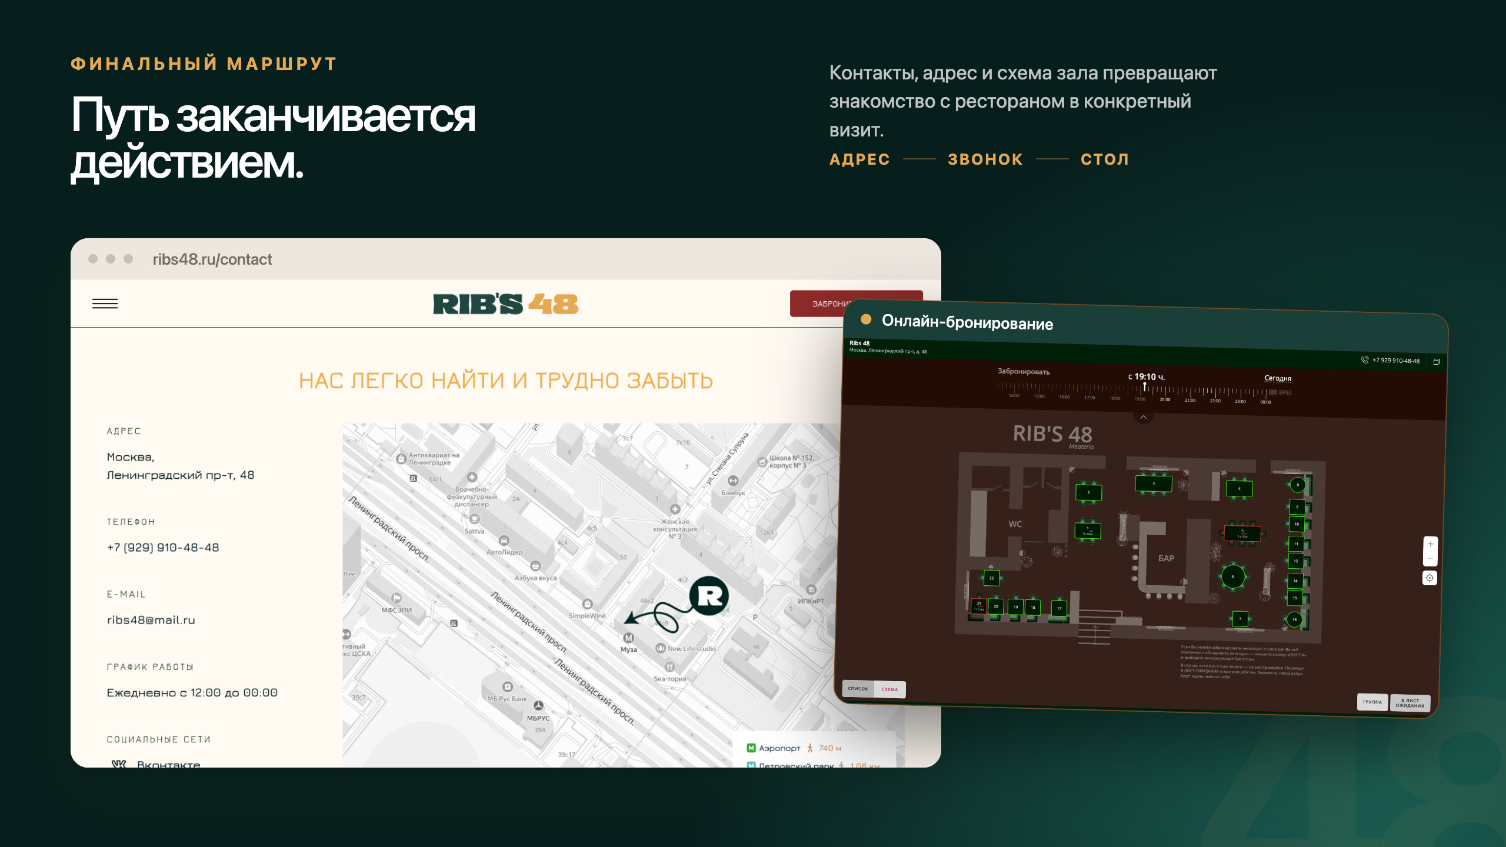Collapse the booking timeline with the chevron
Screen dimensions: 1506x847
click(x=1143, y=417)
